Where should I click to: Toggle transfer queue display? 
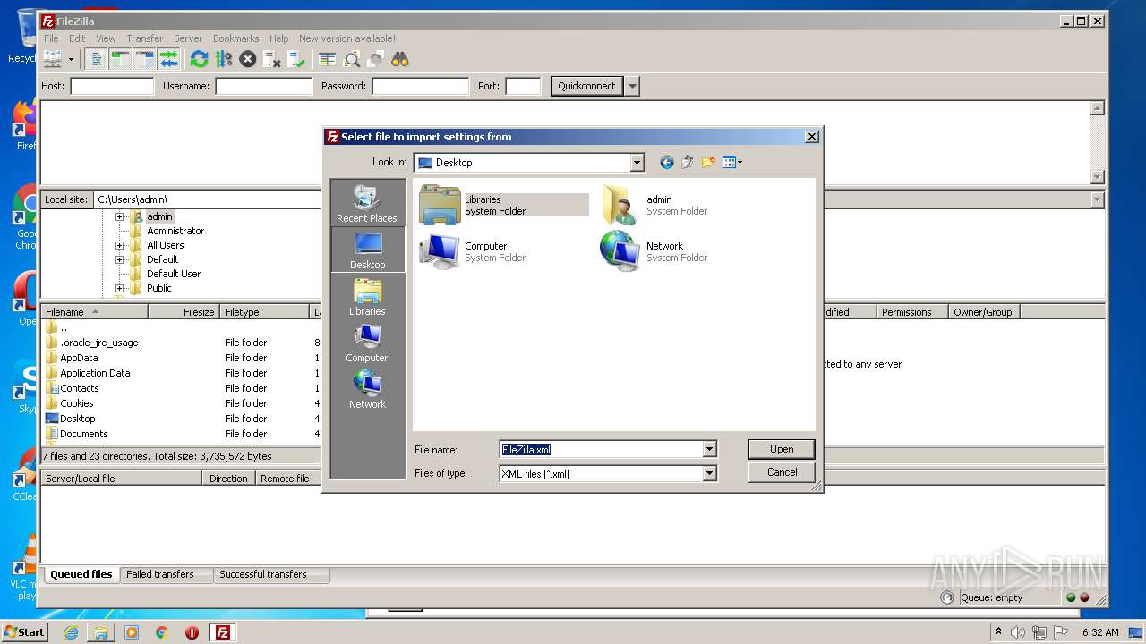click(168, 59)
